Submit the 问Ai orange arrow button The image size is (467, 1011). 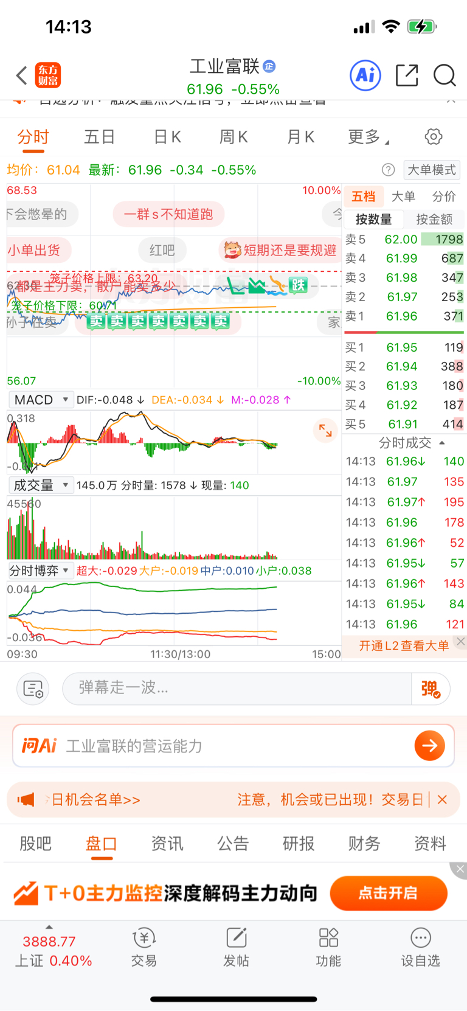pos(430,746)
